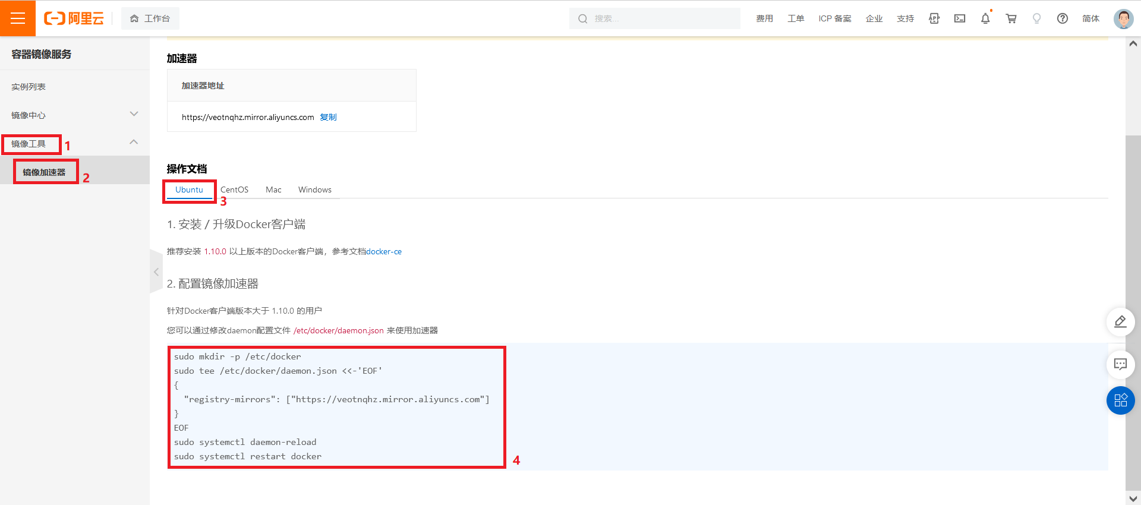Open the help question-mark icon
The image size is (1141, 505).
point(1063,18)
